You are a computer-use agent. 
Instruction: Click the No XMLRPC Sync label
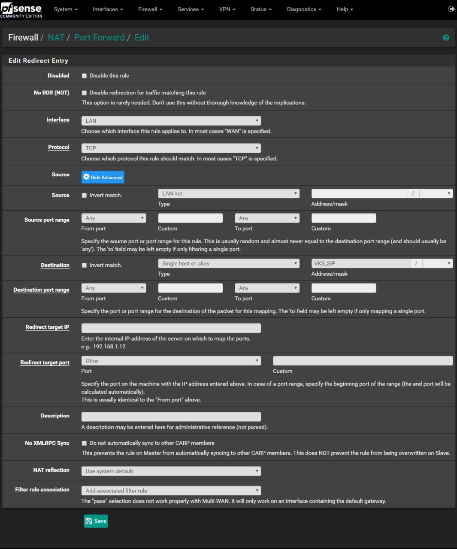[x=47, y=443]
